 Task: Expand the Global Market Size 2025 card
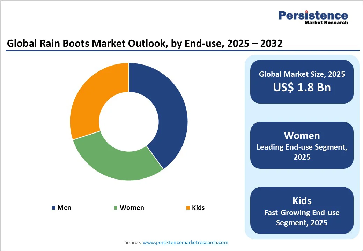tap(302, 81)
